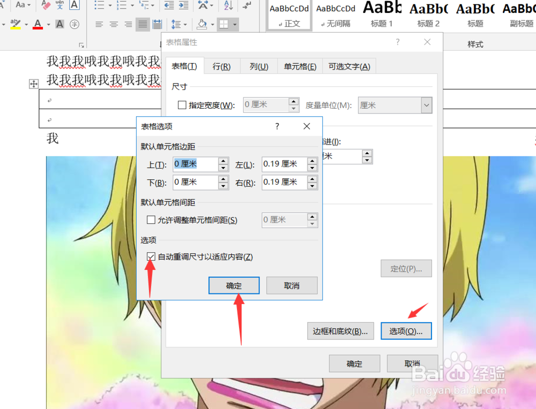
Task: Click the numbered list icon
Action: tap(122, 5)
